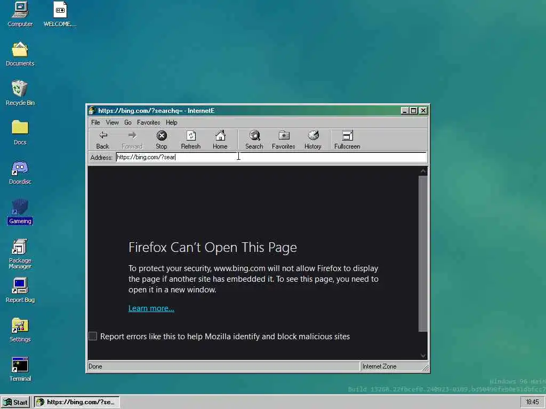Select the WELCOME markdown file icon

point(60,14)
